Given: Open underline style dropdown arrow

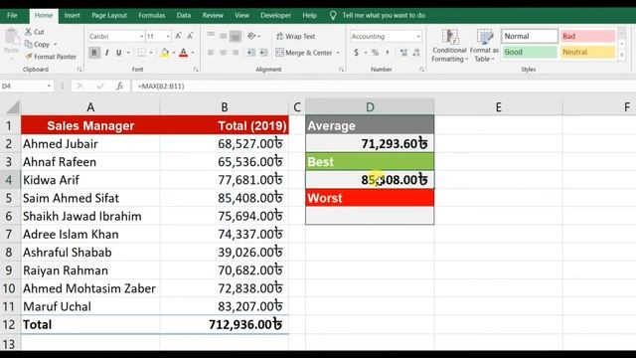Looking at the screenshot, I should (x=128, y=53).
